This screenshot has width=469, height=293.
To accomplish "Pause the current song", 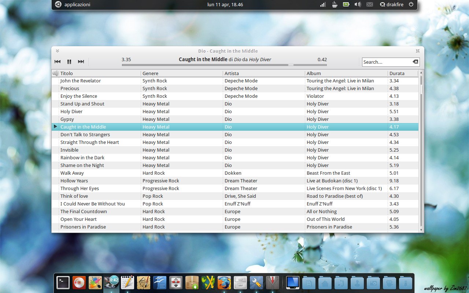I will click(69, 62).
